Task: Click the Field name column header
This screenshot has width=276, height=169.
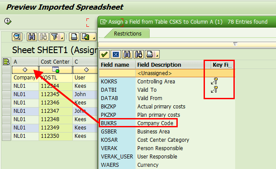Action: pos(117,65)
